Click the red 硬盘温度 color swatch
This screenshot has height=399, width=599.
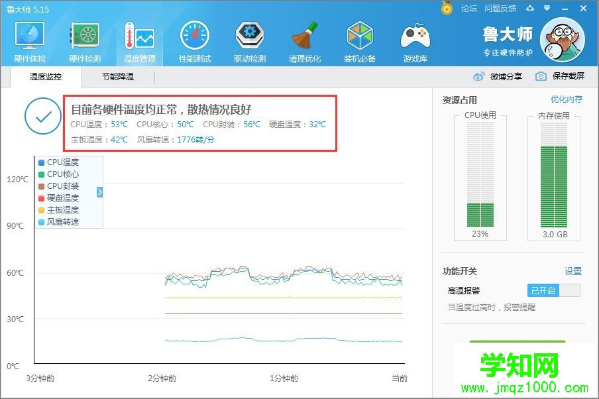click(x=40, y=198)
